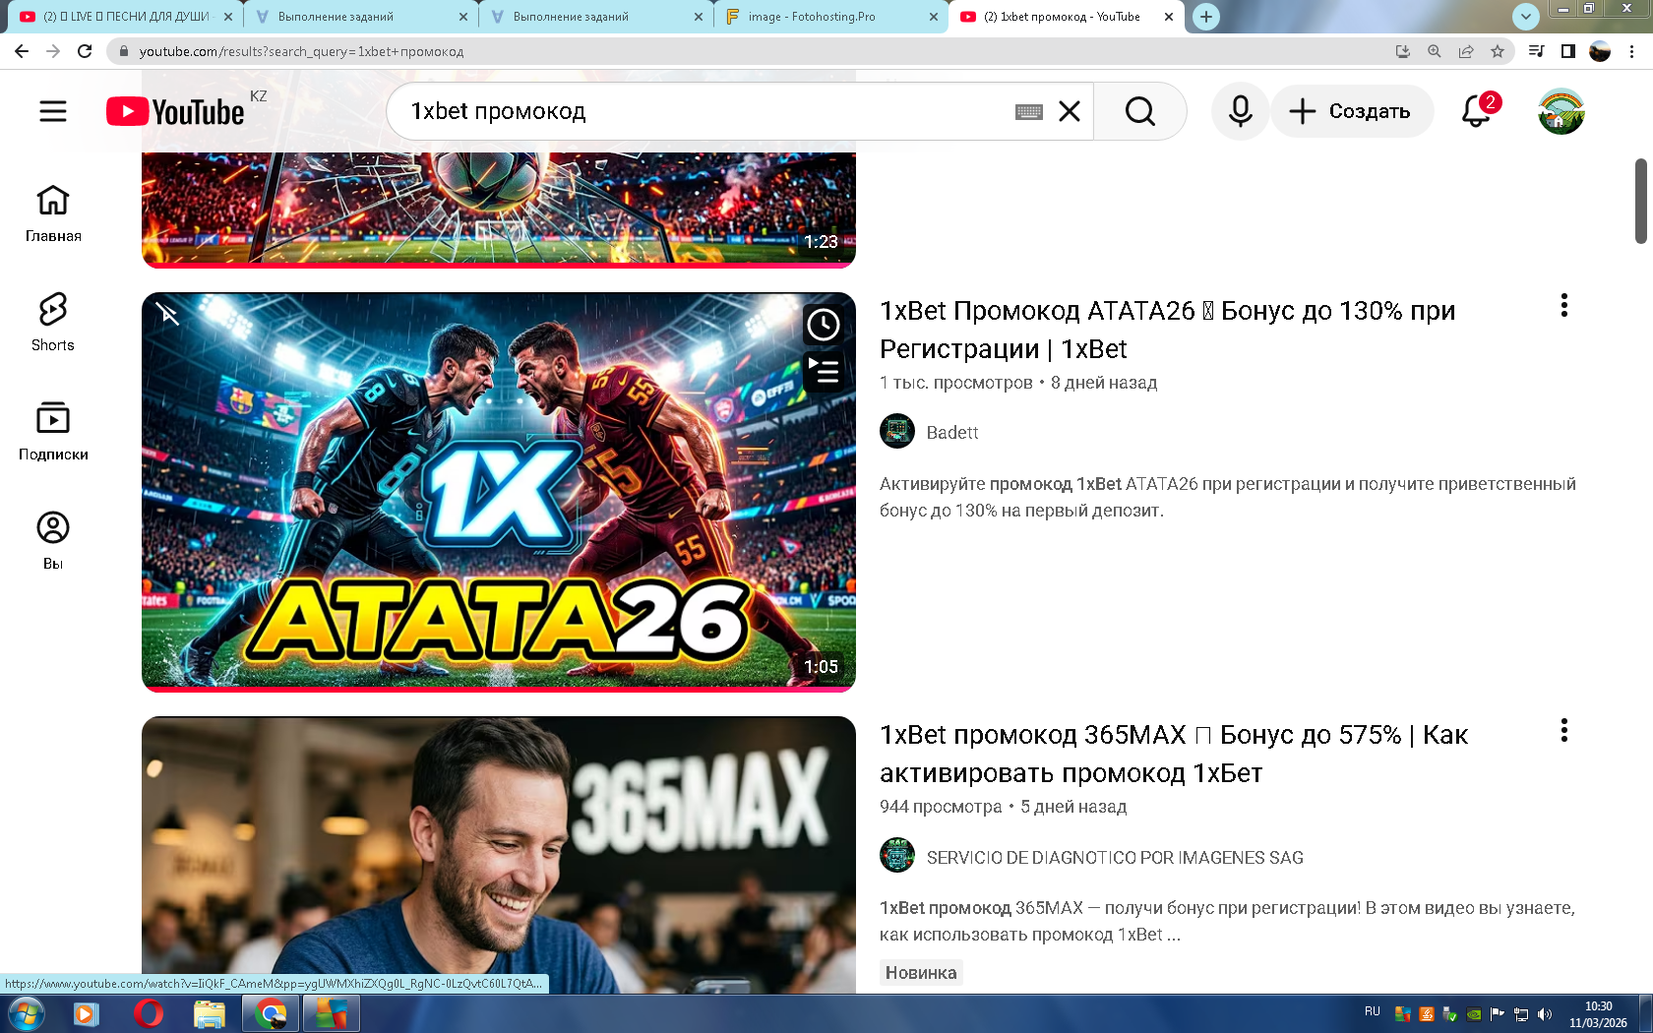Open the Chrome three-dot menu
The height and width of the screenshot is (1033, 1653).
click(x=1632, y=51)
